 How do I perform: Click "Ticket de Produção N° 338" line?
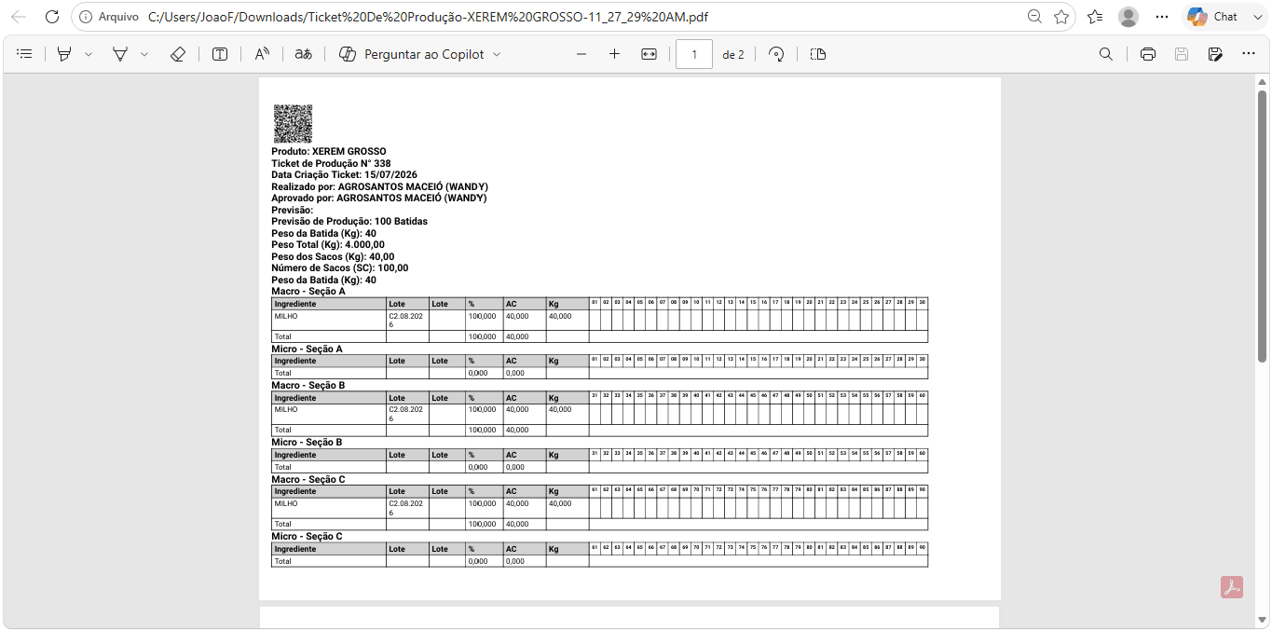331,163
